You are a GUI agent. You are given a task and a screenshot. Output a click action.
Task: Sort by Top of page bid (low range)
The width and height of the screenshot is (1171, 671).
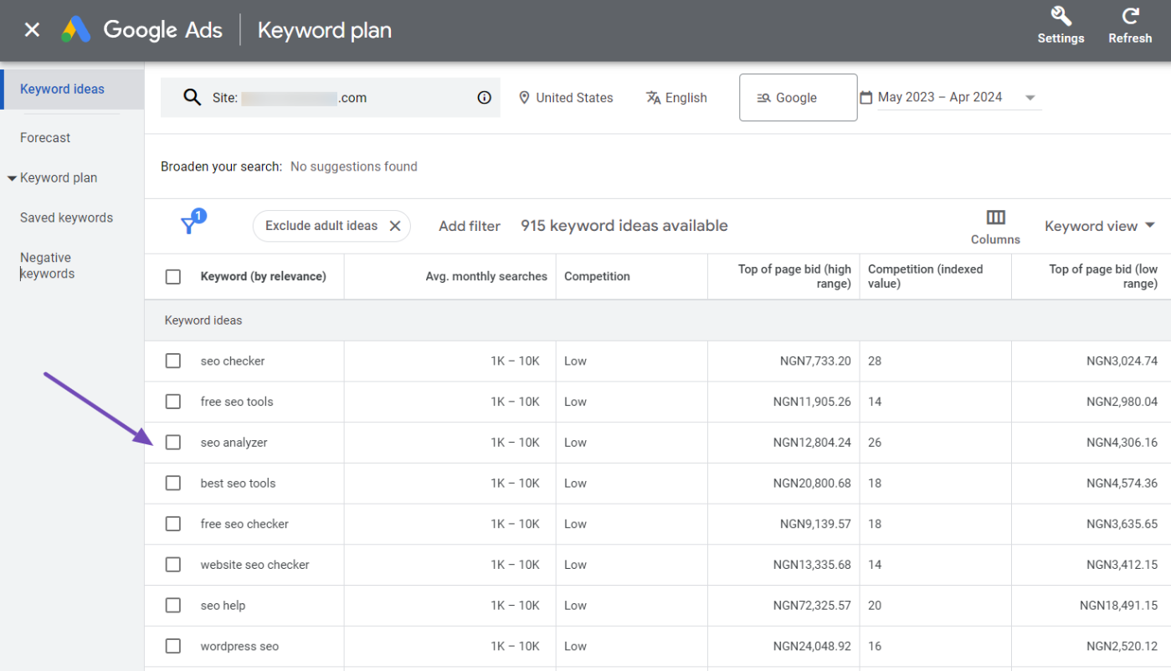point(1103,277)
